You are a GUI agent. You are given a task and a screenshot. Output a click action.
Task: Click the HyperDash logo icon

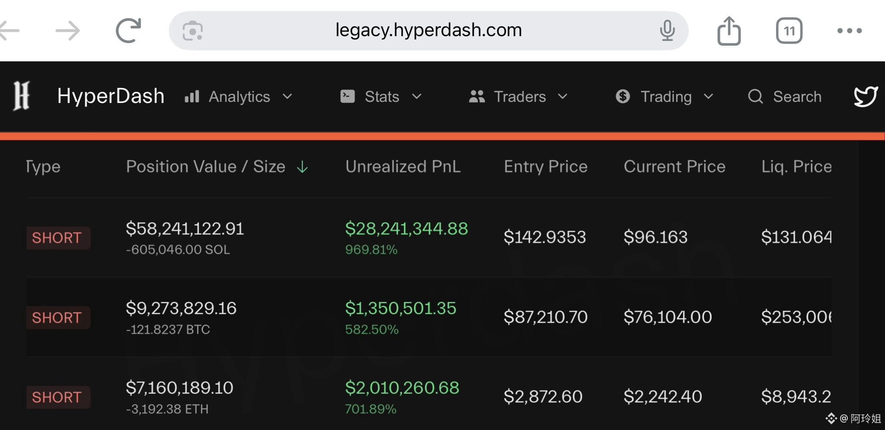21,96
